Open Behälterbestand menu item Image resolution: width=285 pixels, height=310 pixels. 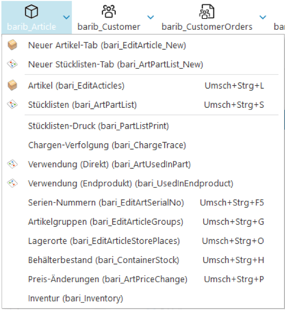(x=103, y=260)
